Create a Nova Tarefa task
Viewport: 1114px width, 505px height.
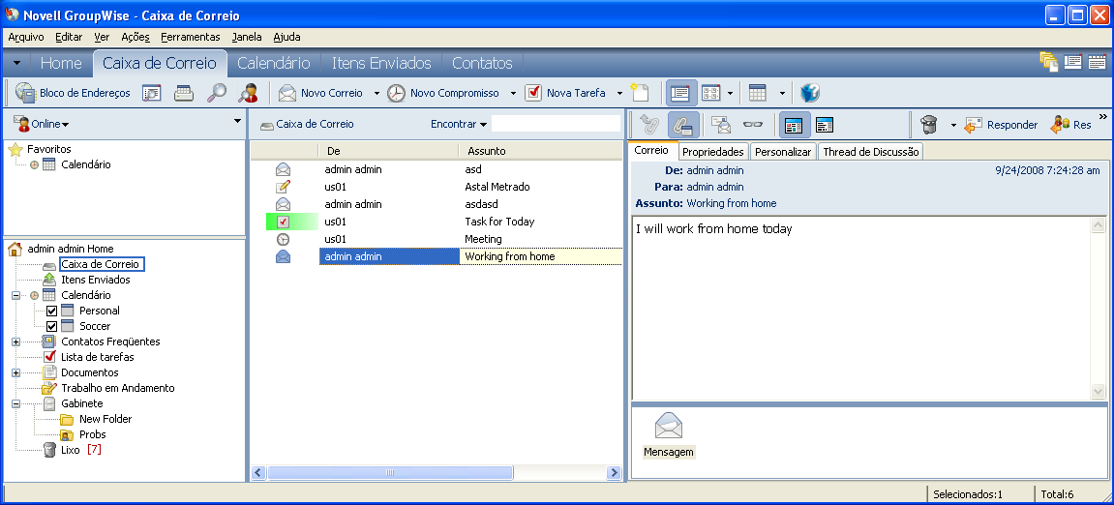[565, 93]
